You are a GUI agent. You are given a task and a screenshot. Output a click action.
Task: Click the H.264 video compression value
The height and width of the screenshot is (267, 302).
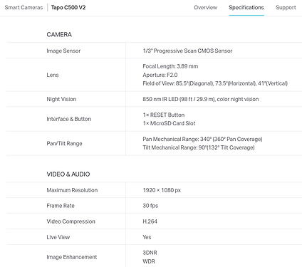150,221
